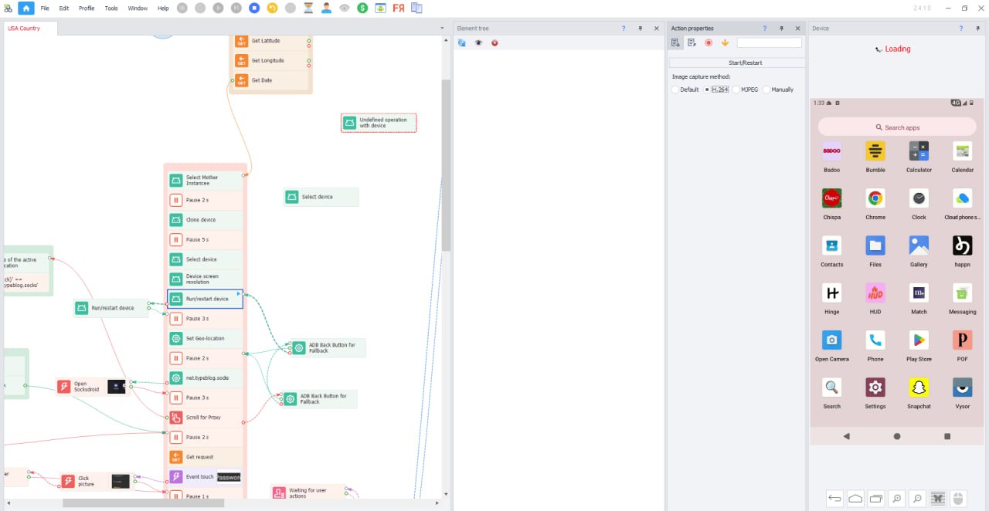Click the devices icon at toolbar end
Viewport: 989px width, 511px height.
click(417, 8)
